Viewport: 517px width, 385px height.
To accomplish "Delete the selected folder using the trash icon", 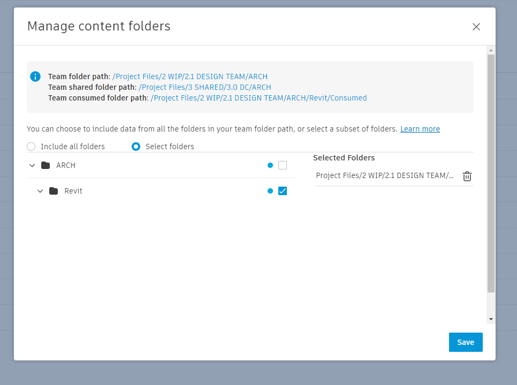I will tap(467, 176).
